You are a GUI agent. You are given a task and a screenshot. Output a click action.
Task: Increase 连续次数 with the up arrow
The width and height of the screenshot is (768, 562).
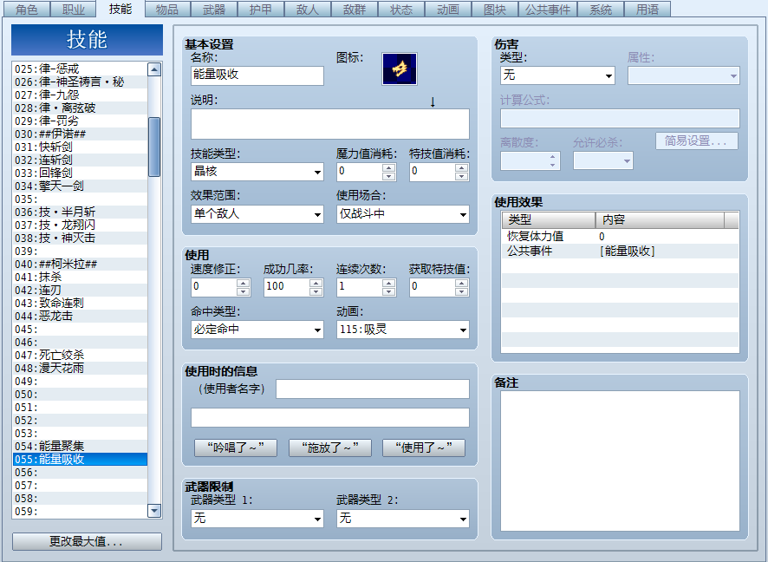click(389, 283)
